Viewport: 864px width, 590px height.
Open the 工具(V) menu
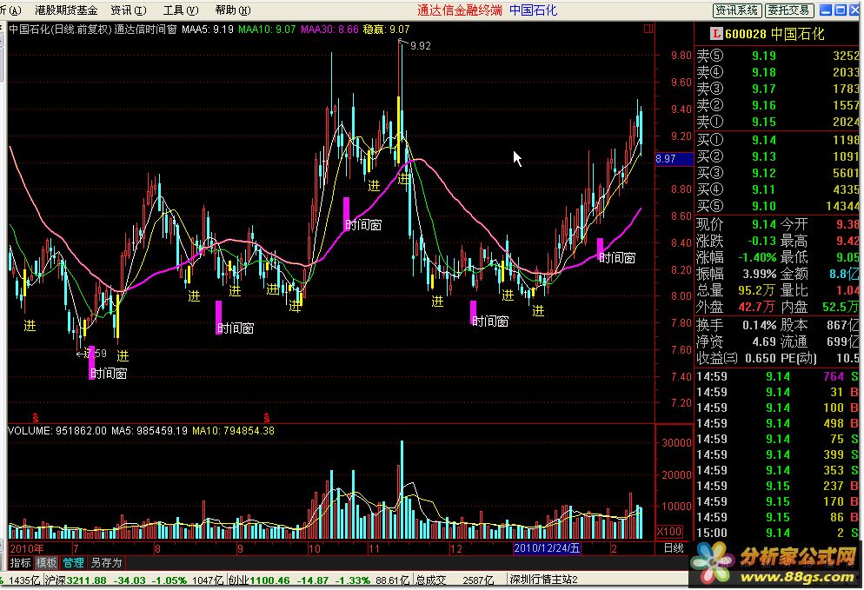181,10
